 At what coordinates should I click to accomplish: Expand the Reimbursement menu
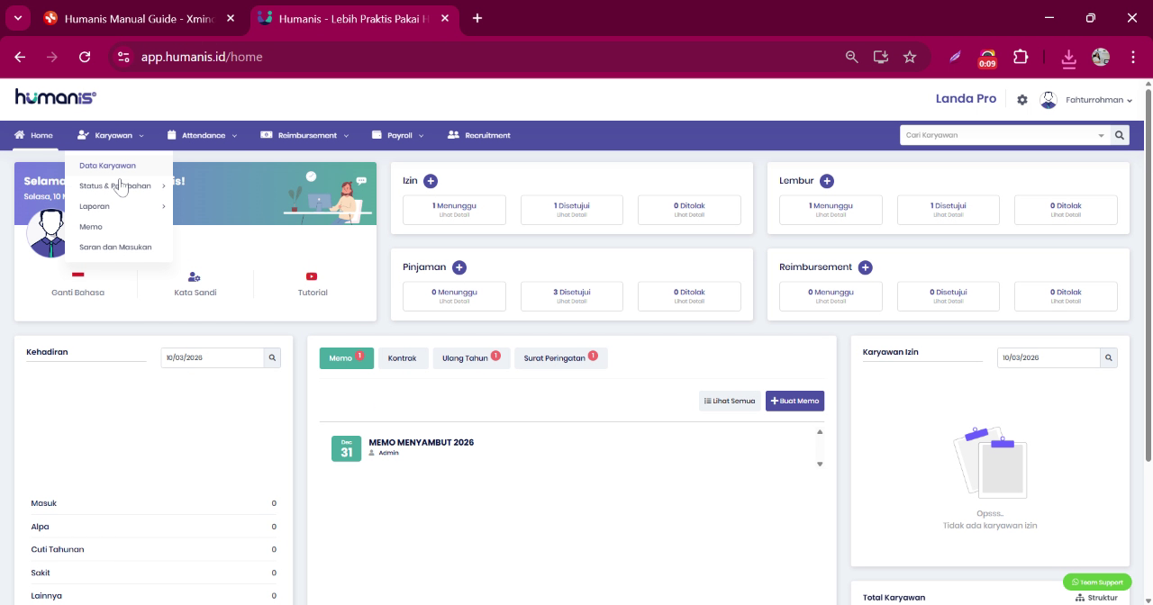(305, 135)
